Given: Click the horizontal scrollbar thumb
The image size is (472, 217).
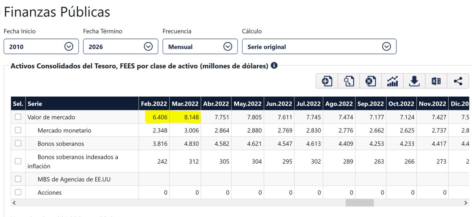Looking at the screenshot, I should tap(359, 203).
